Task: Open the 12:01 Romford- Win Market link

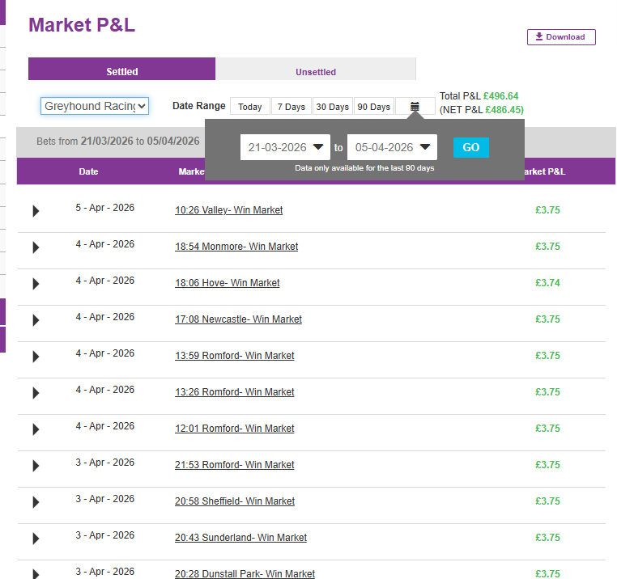Action: (x=235, y=429)
